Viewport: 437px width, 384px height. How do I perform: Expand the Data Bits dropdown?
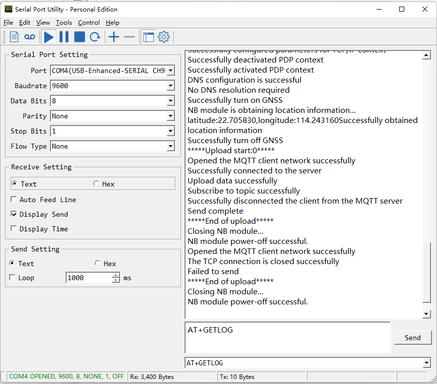[x=171, y=101]
